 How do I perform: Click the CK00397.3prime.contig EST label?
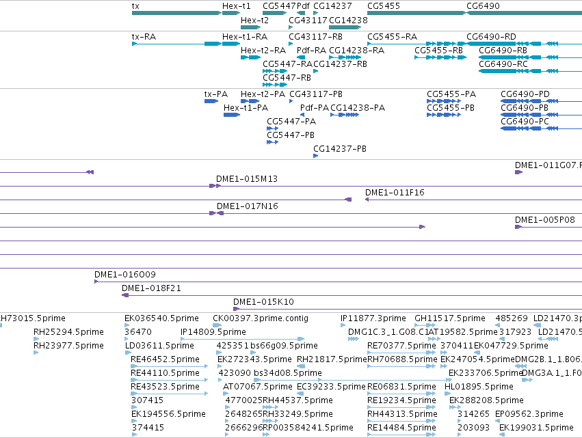click(261, 318)
